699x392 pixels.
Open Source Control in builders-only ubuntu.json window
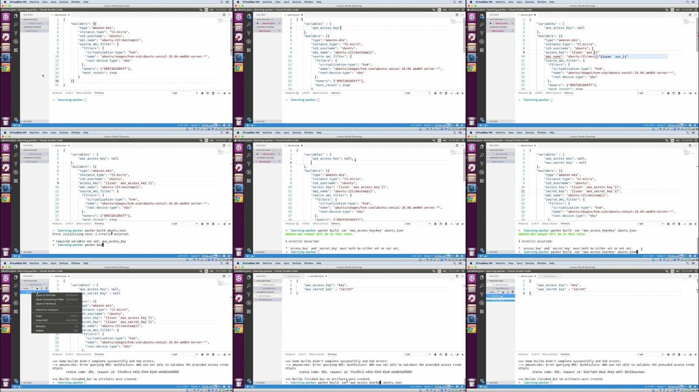coord(16,33)
